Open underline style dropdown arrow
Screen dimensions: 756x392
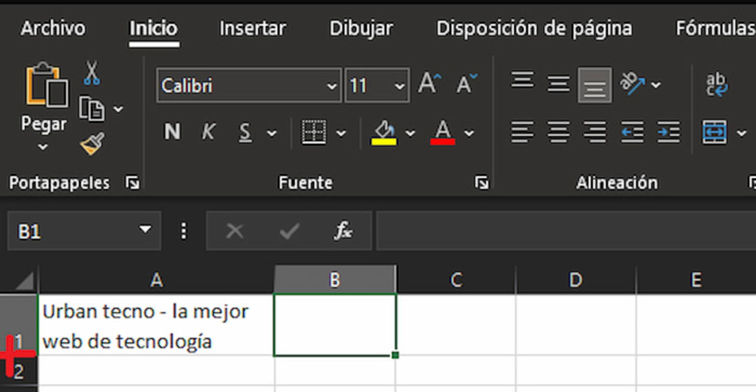[272, 133]
